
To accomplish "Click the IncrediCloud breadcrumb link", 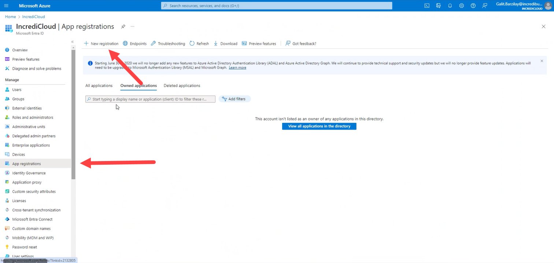I will (34, 17).
